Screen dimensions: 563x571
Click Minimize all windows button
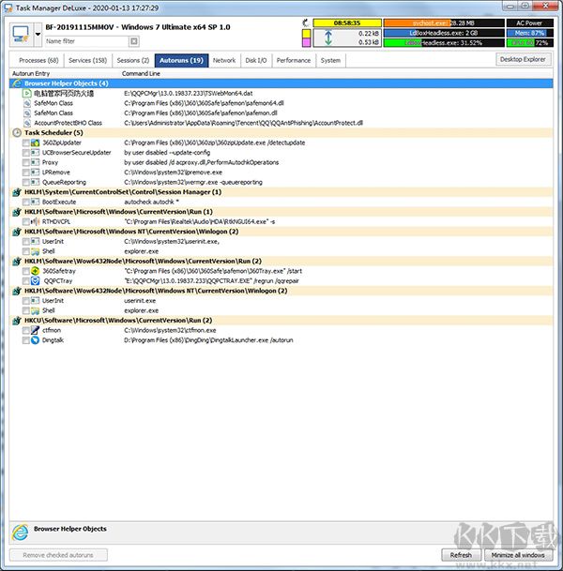pos(518,555)
